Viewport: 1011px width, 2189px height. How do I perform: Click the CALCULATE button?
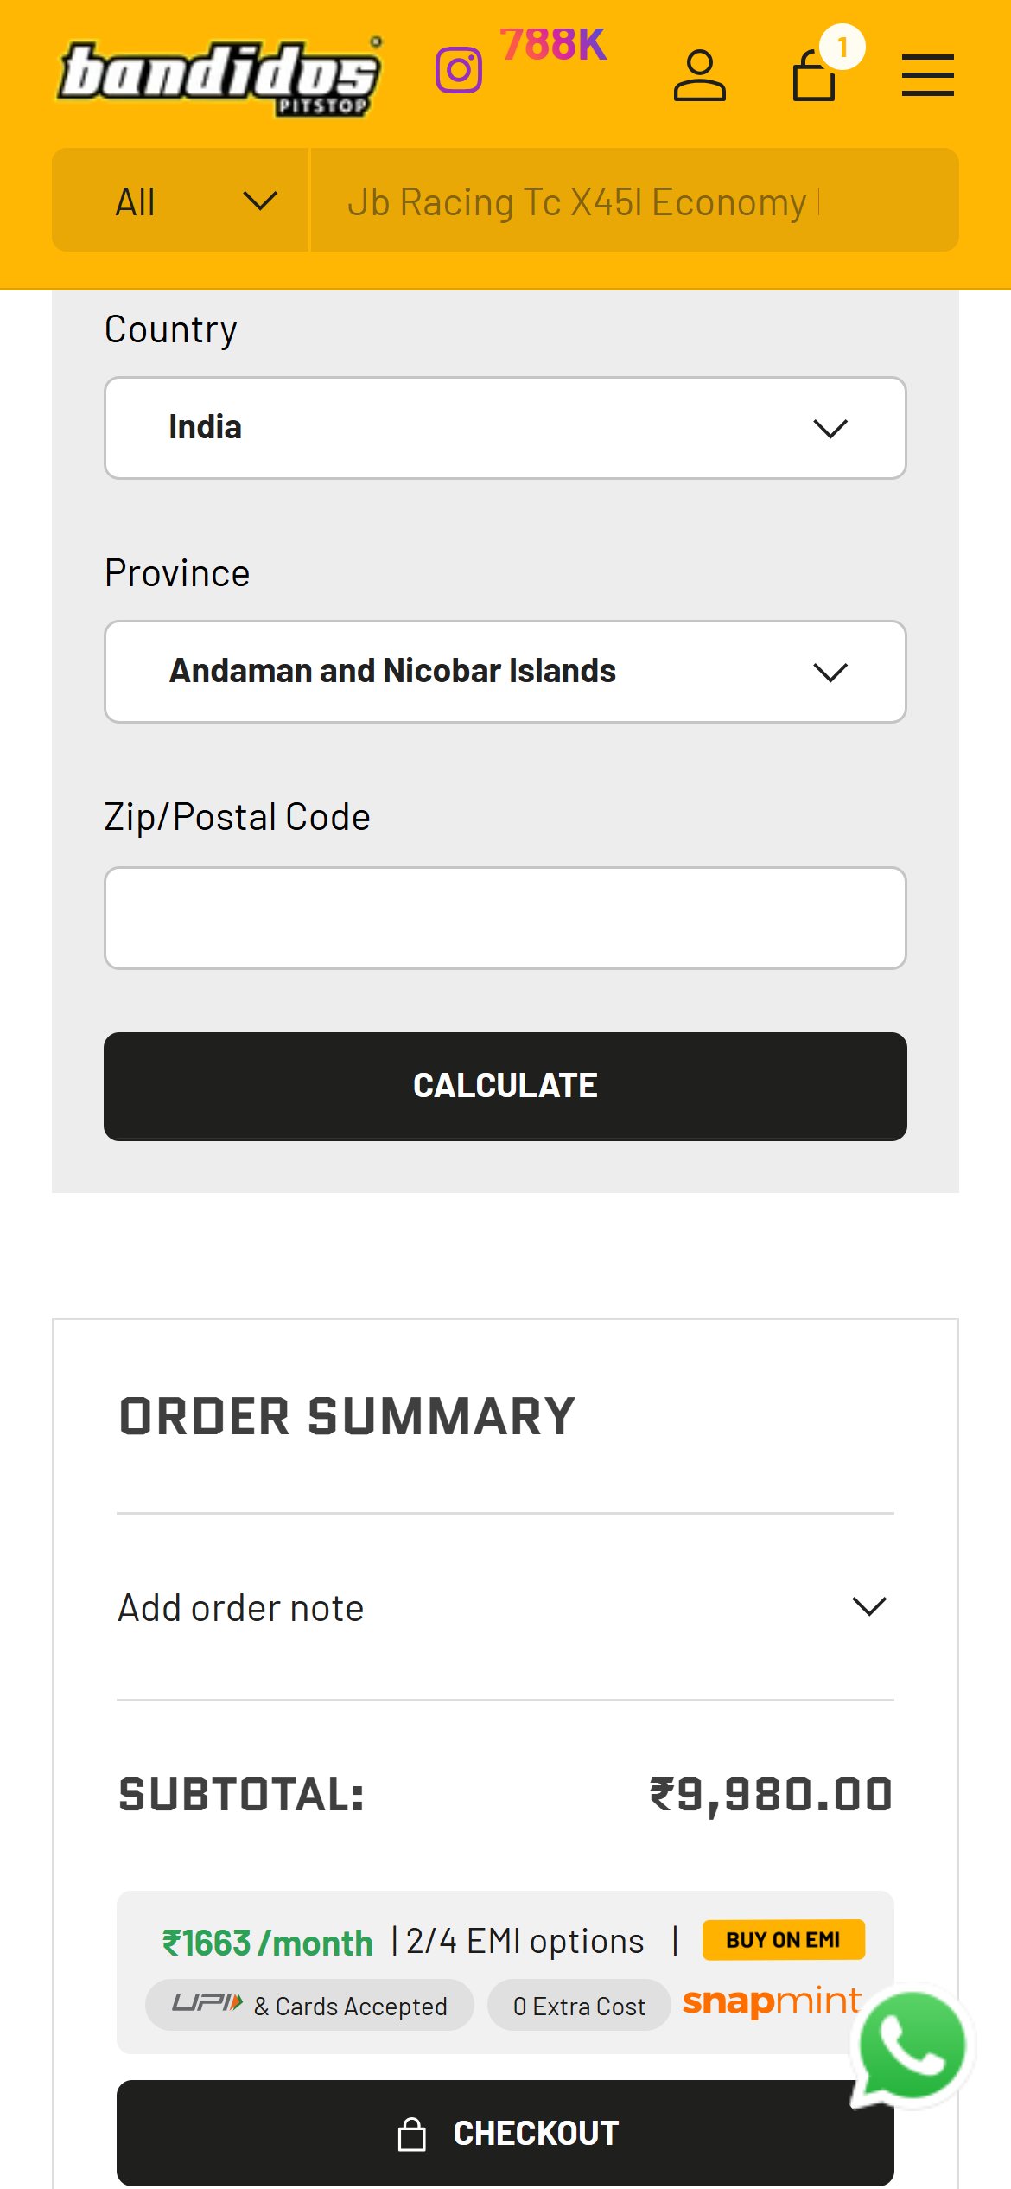coord(505,1086)
